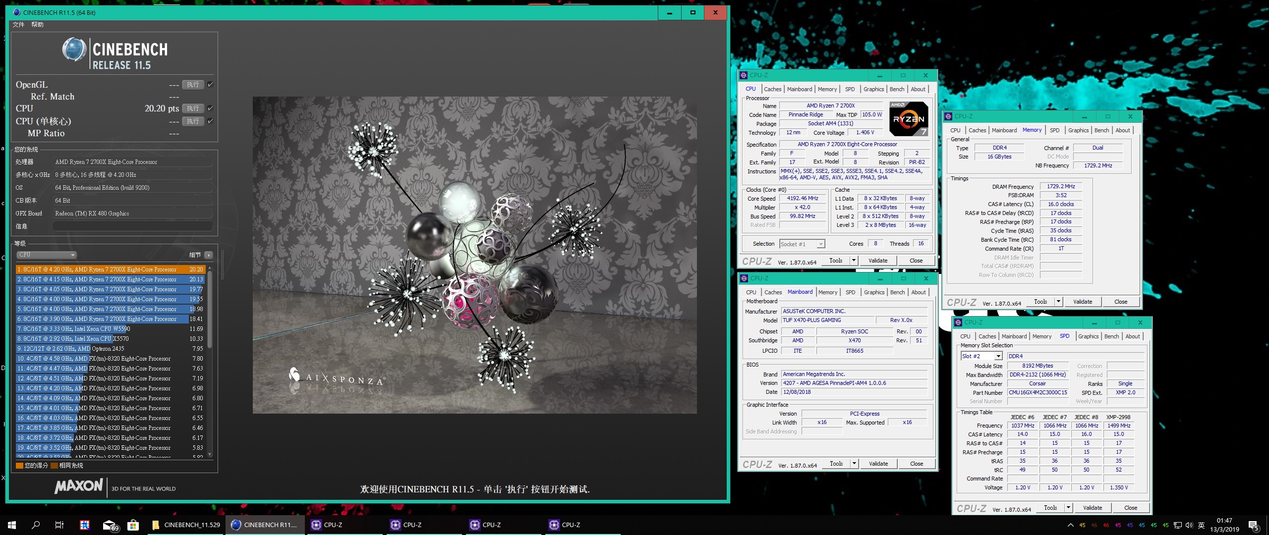This screenshot has width=1269, height=535.
Task: Toggle the CPU test checkbox
Action: point(211,108)
